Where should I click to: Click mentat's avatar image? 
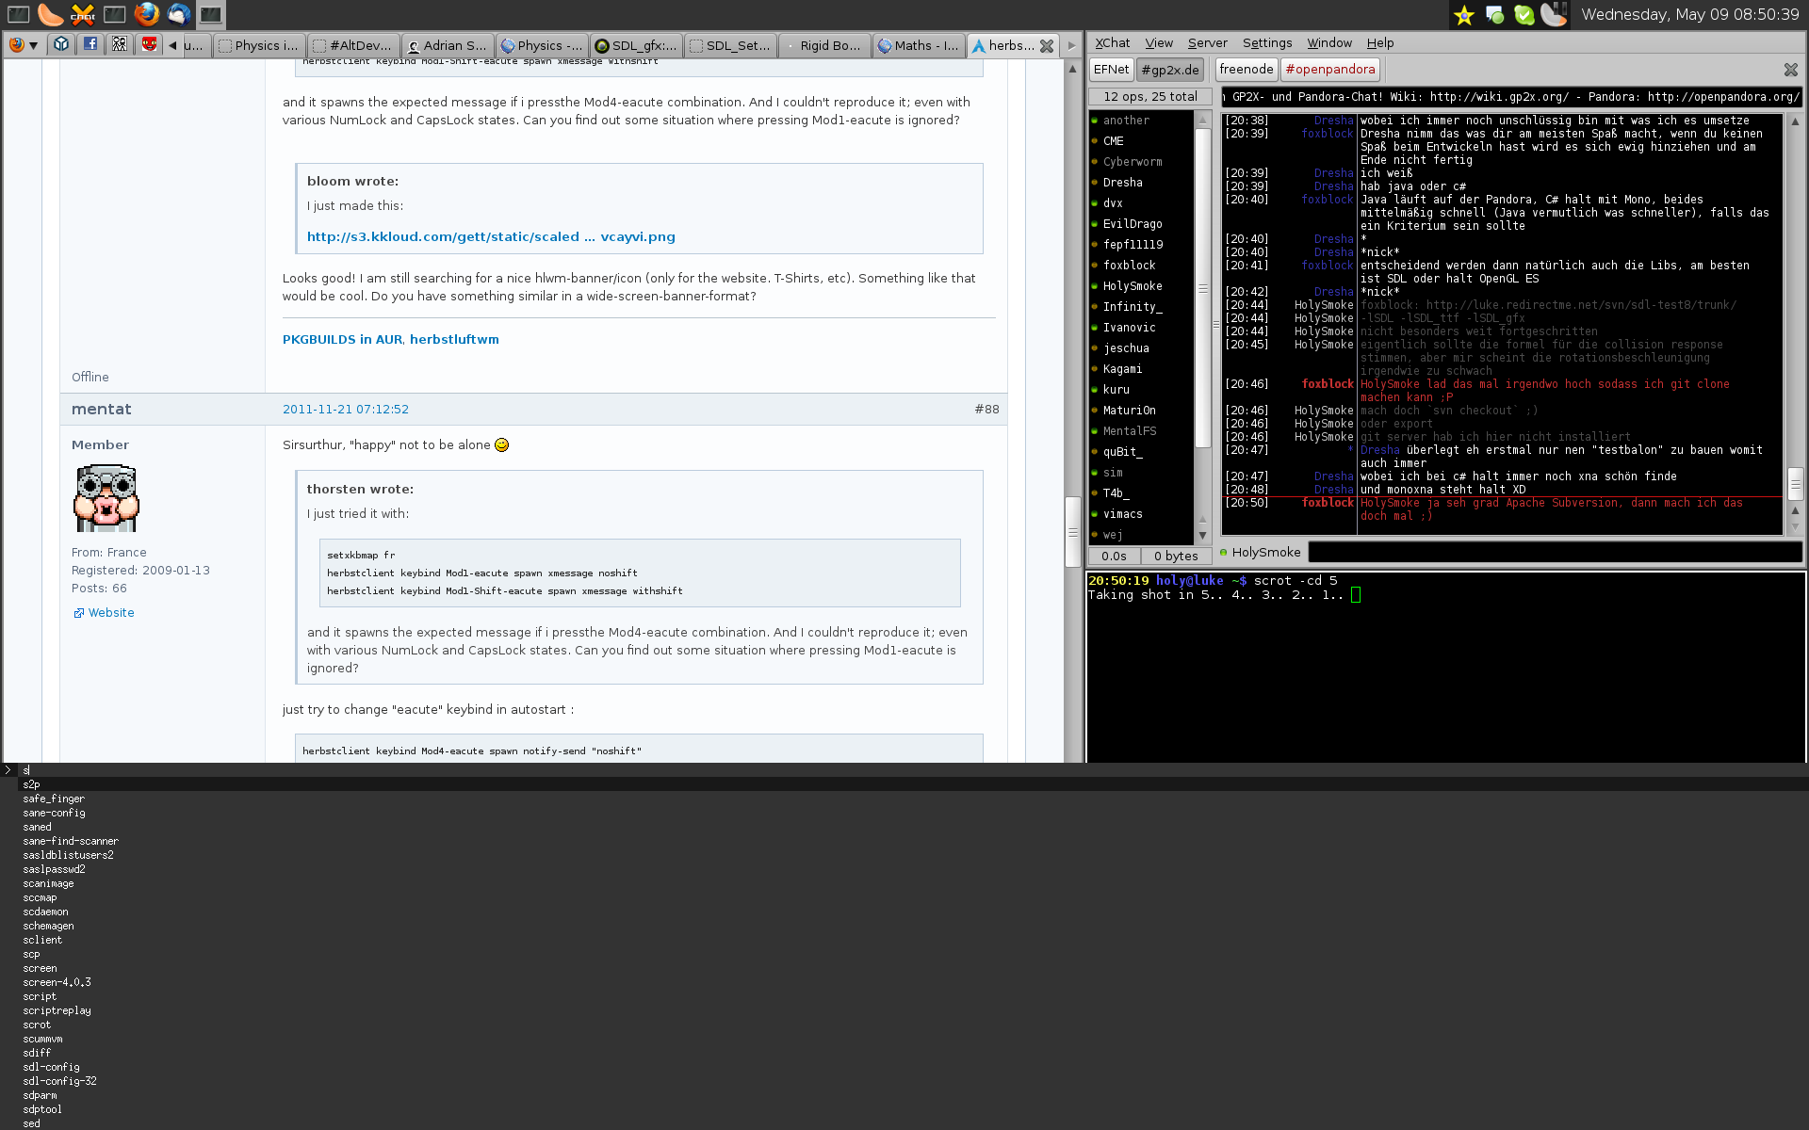click(106, 498)
